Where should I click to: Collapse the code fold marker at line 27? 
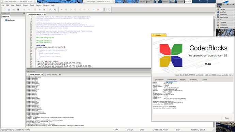35,49
